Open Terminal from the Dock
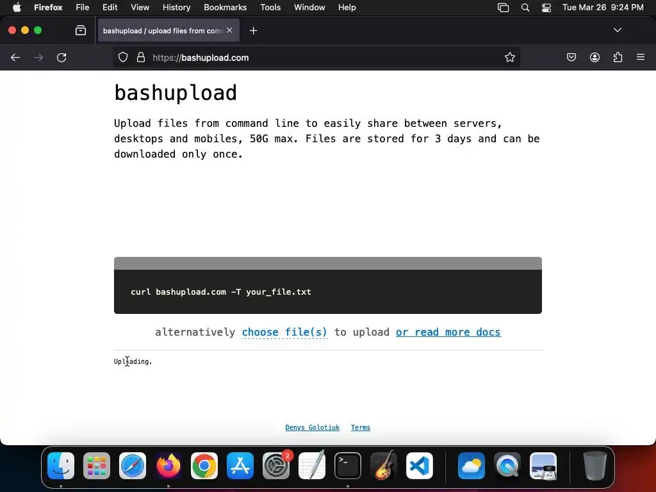 tap(348, 466)
